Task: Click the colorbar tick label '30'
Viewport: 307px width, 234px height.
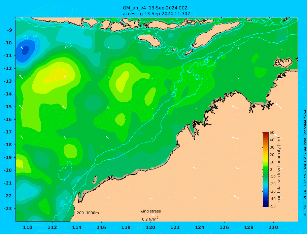Action: coord(272,147)
